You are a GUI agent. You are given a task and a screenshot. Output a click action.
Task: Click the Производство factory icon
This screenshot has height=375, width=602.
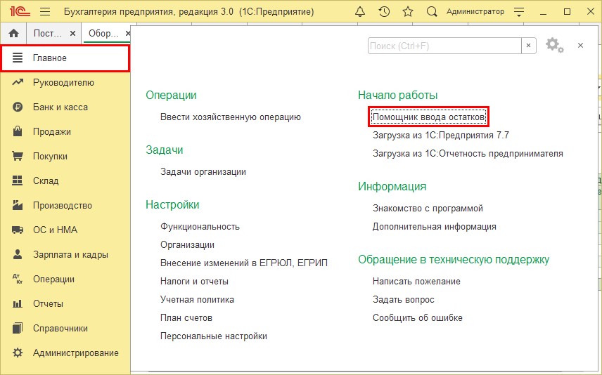pos(18,205)
